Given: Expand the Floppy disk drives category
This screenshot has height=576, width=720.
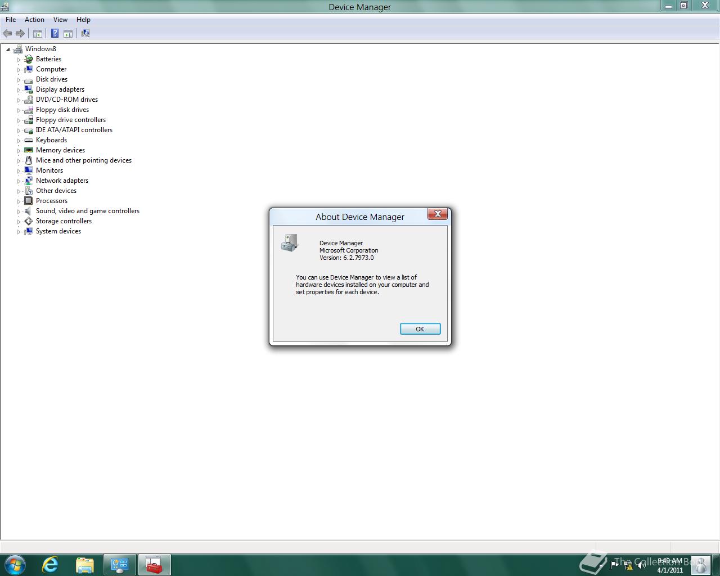Looking at the screenshot, I should [x=19, y=110].
